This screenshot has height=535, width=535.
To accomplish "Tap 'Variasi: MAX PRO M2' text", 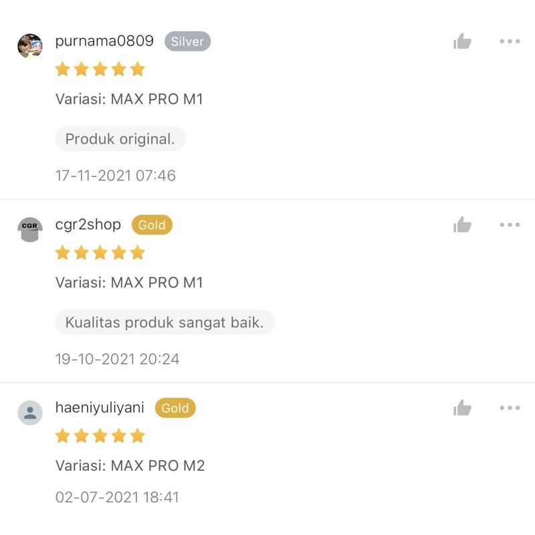I will [x=130, y=465].
